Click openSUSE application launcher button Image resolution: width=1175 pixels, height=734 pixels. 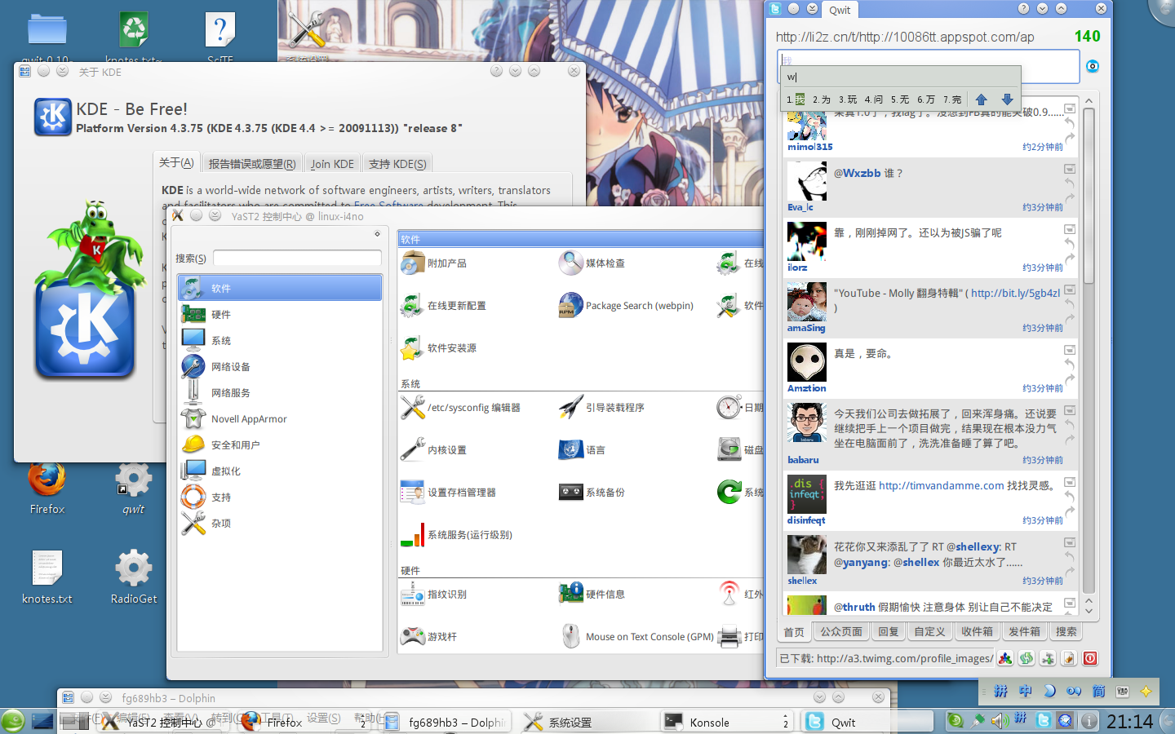point(13,722)
